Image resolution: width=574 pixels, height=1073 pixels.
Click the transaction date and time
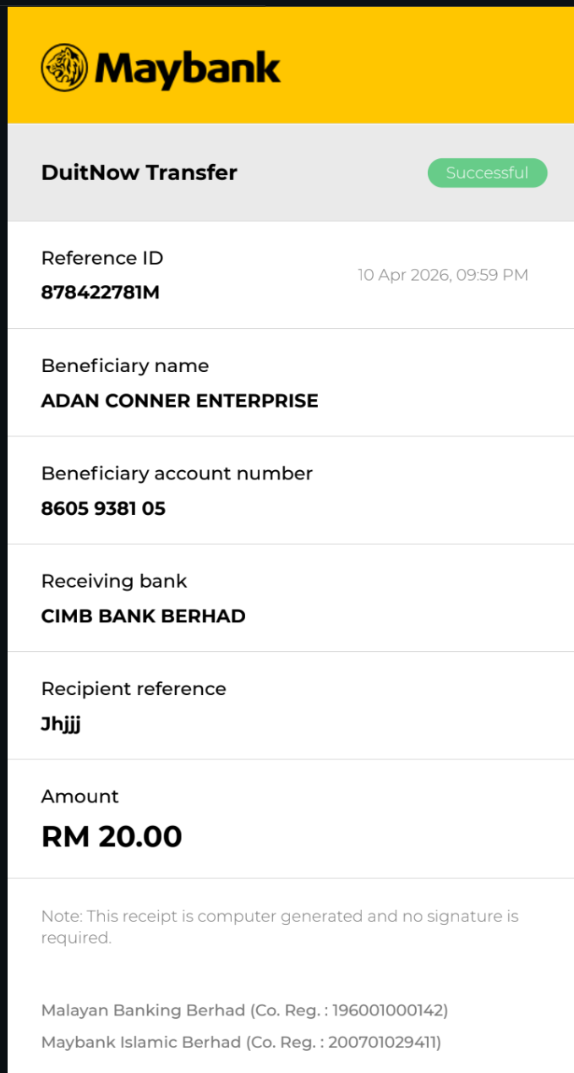[x=442, y=275]
